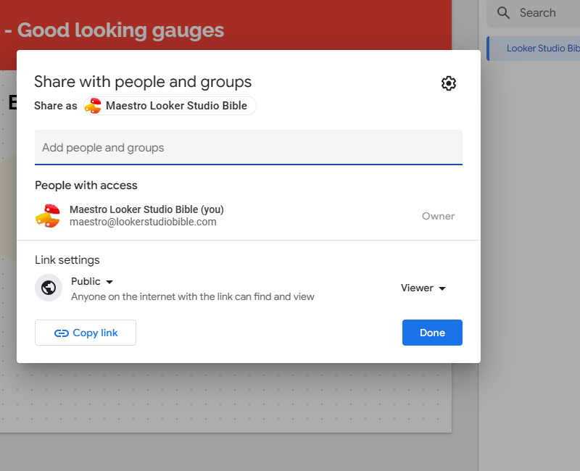Open sharing settings gear icon
The image size is (580, 471).
pos(448,83)
